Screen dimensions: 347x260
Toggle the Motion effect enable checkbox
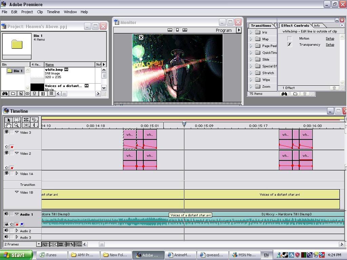tap(289, 39)
